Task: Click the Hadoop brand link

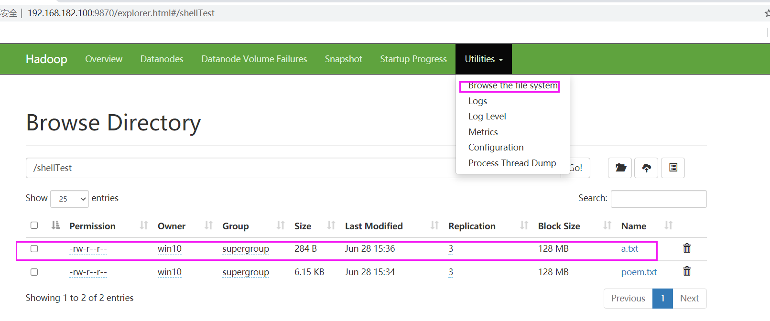Action: pos(46,59)
